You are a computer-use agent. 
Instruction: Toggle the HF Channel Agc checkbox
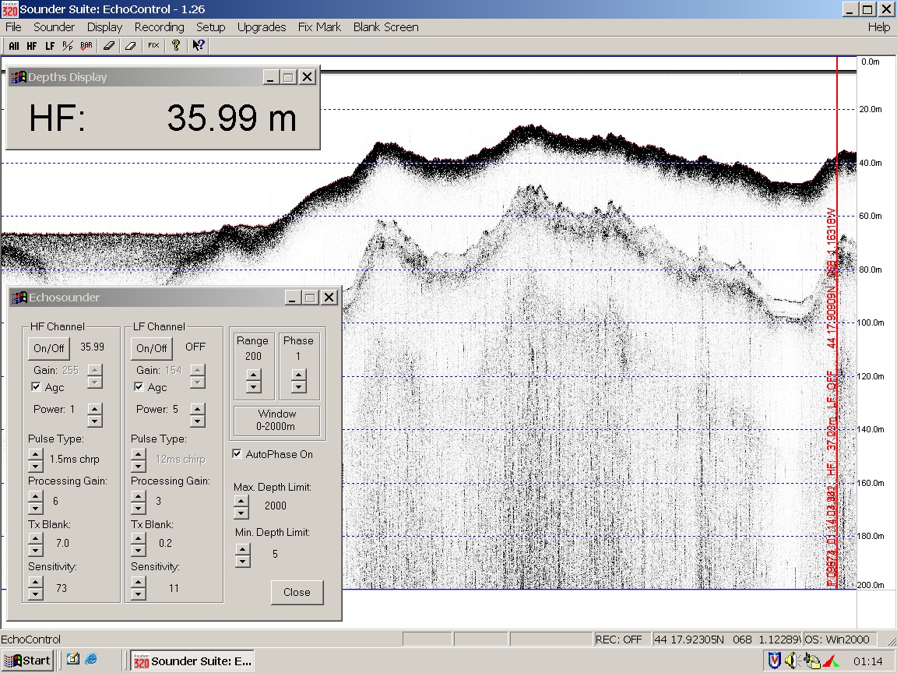coord(36,387)
